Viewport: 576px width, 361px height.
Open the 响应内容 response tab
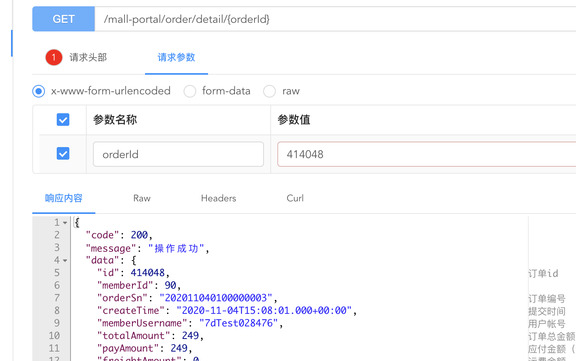click(x=64, y=198)
